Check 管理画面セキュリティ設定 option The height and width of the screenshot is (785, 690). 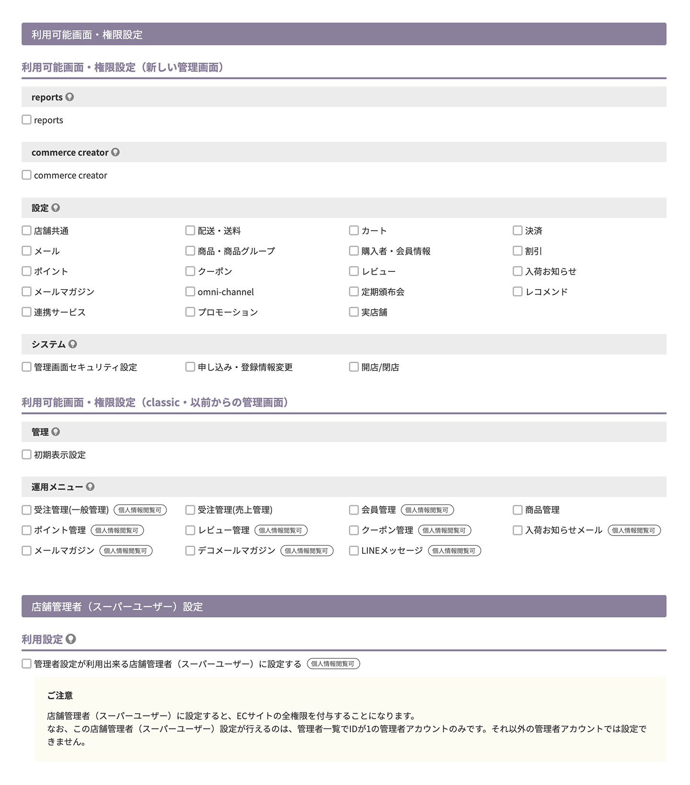point(27,367)
